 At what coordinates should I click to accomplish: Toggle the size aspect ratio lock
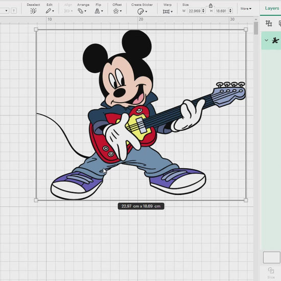(x=210, y=6)
